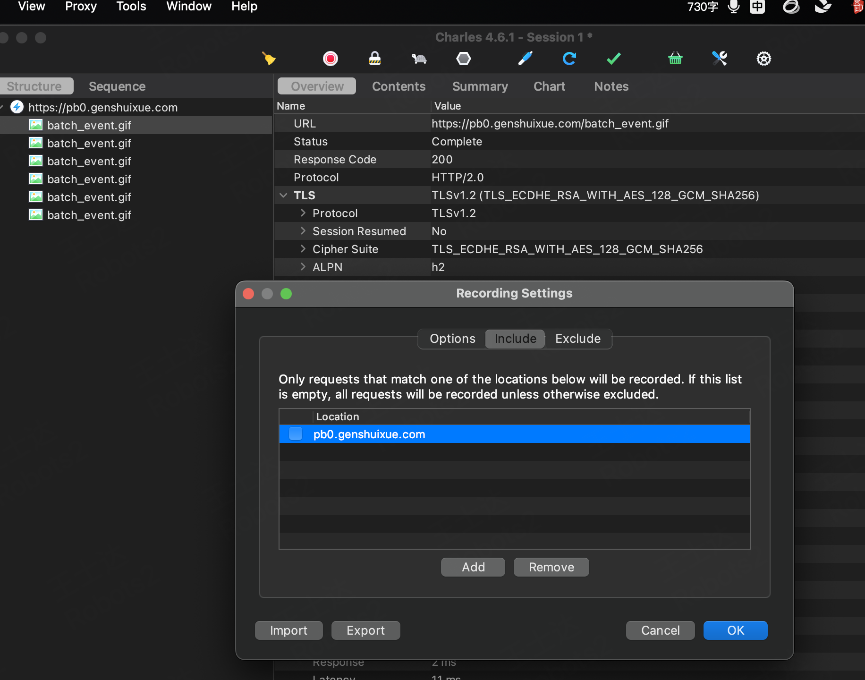This screenshot has width=865, height=680.
Task: Cancel the Recording Settings dialog
Action: [x=661, y=630]
